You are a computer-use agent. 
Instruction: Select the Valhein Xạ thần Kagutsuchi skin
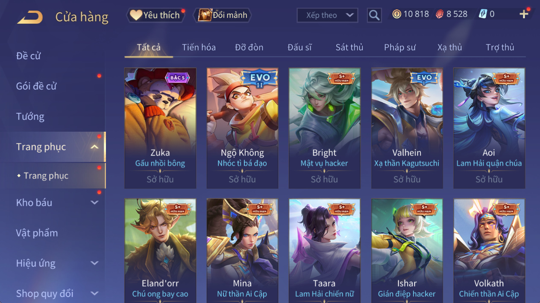tap(407, 128)
